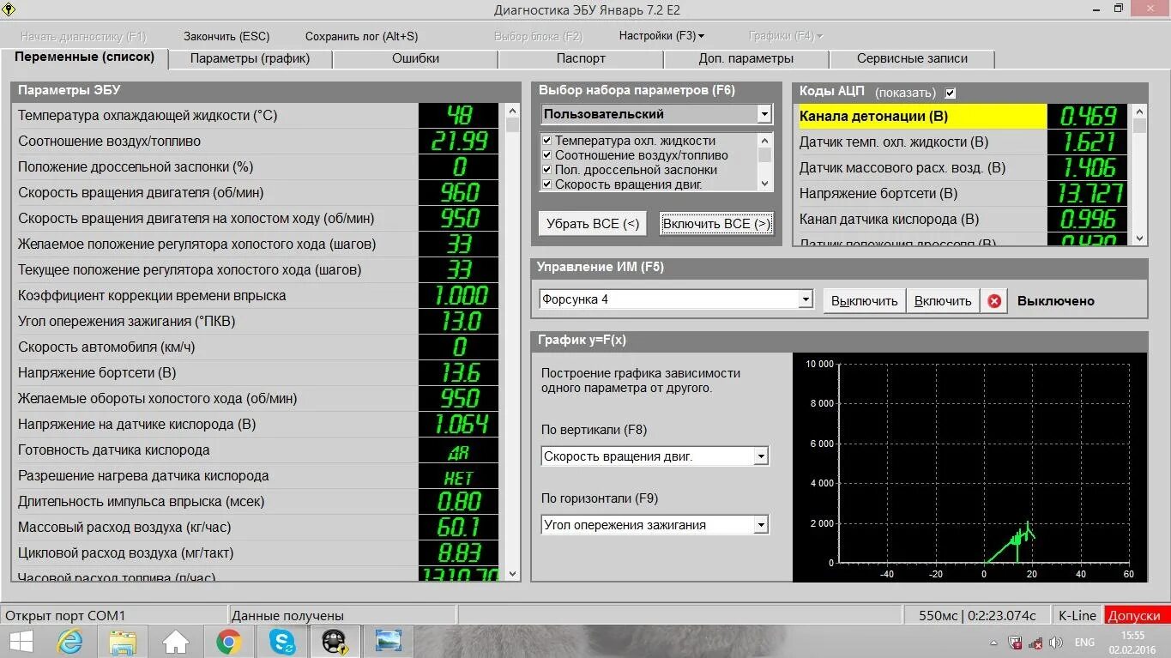
Task: Open По вертикали axis dropdown
Action: coord(761,456)
